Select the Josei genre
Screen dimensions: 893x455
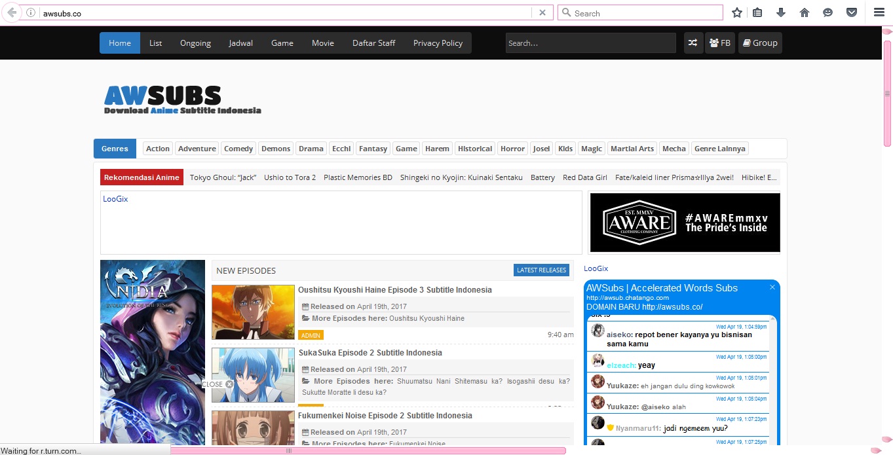pos(541,149)
